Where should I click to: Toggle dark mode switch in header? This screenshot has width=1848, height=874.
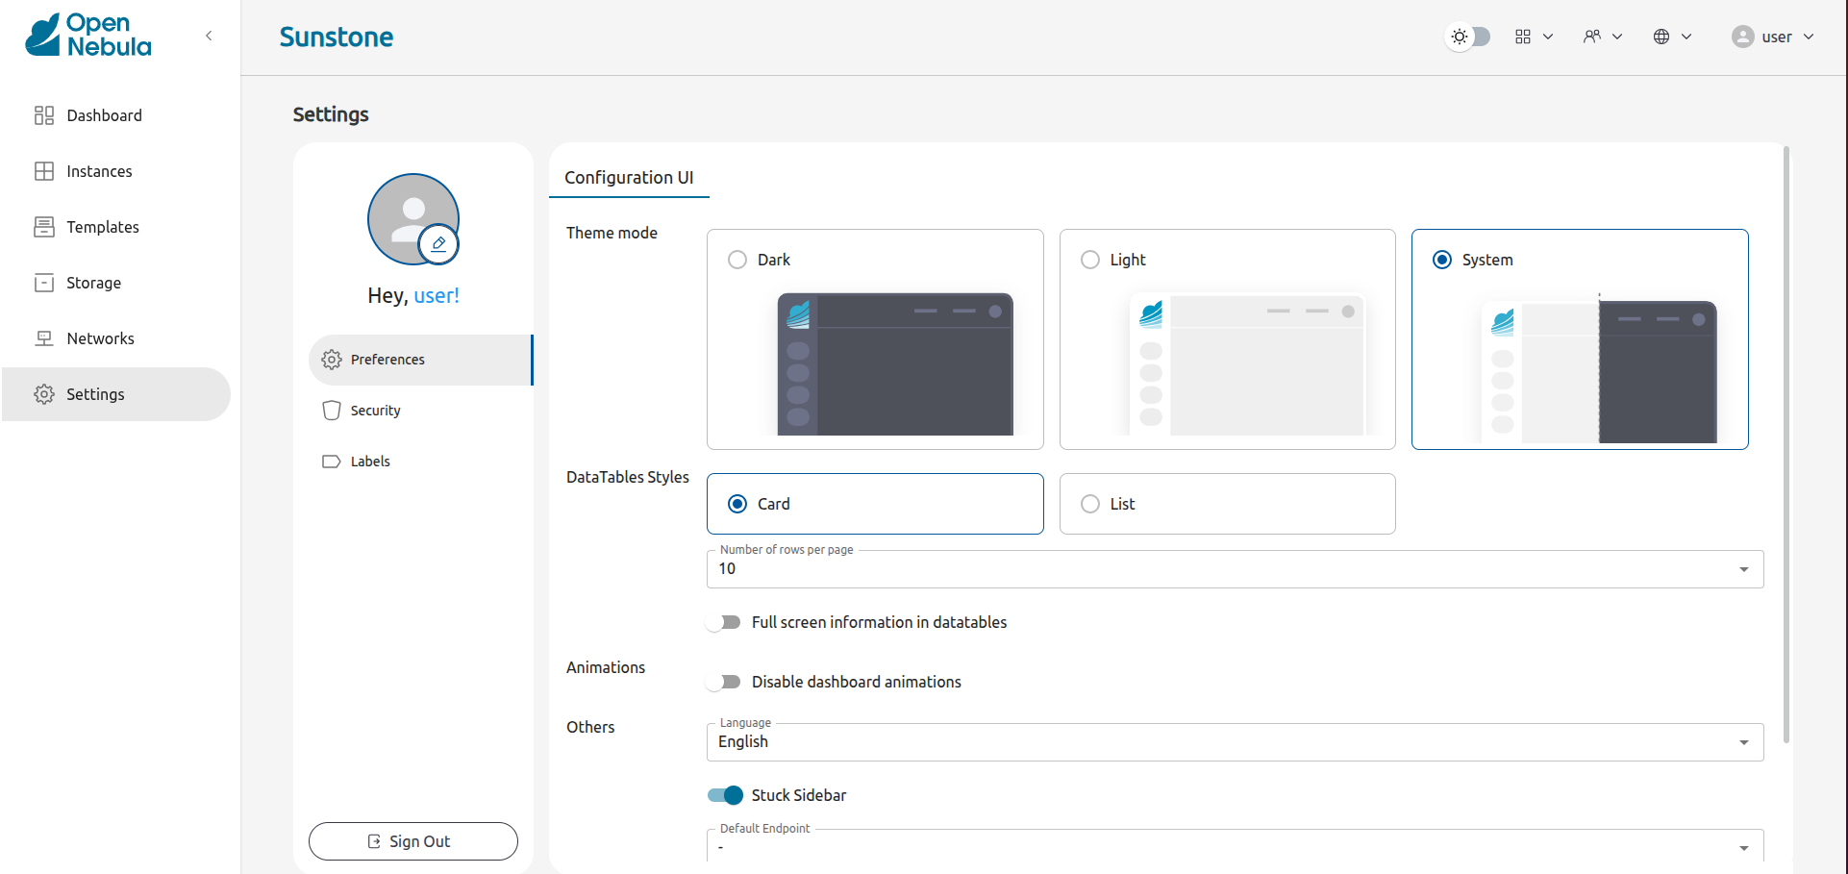click(x=1467, y=36)
